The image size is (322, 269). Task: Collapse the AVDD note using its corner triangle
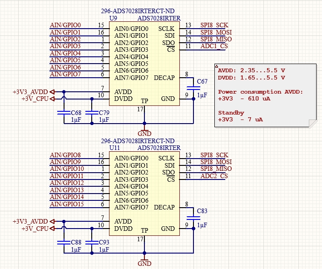click(x=217, y=66)
